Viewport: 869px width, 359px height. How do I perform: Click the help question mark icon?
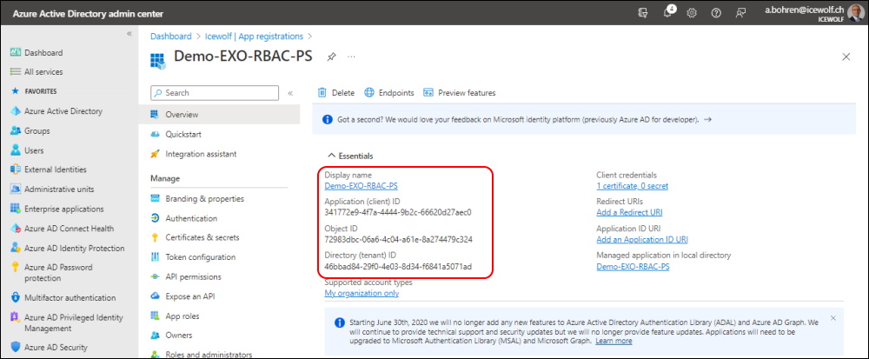tap(716, 13)
